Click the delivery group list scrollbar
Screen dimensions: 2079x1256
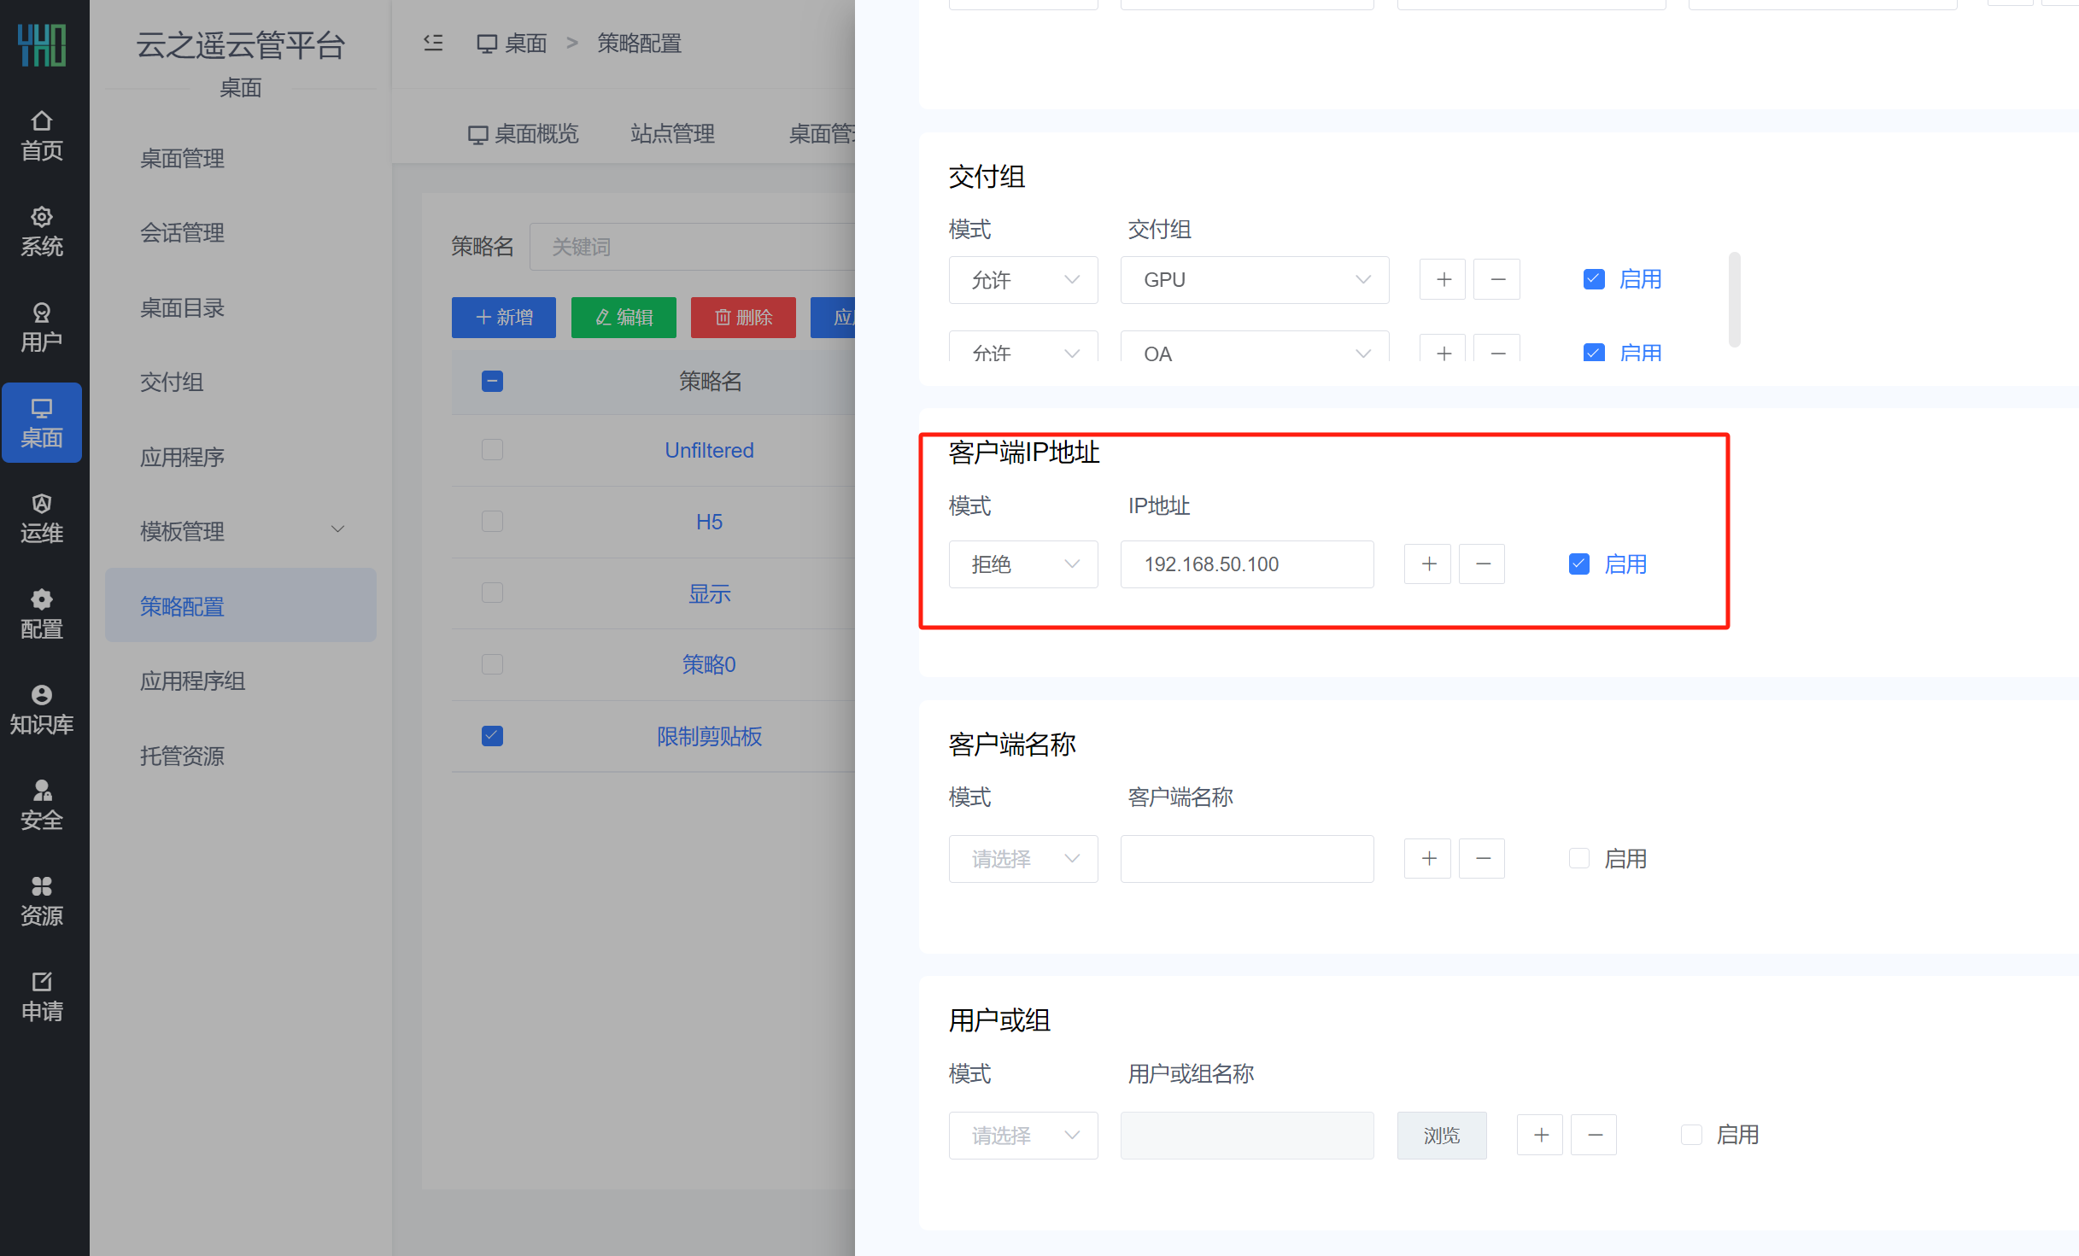pyautogui.click(x=1734, y=300)
